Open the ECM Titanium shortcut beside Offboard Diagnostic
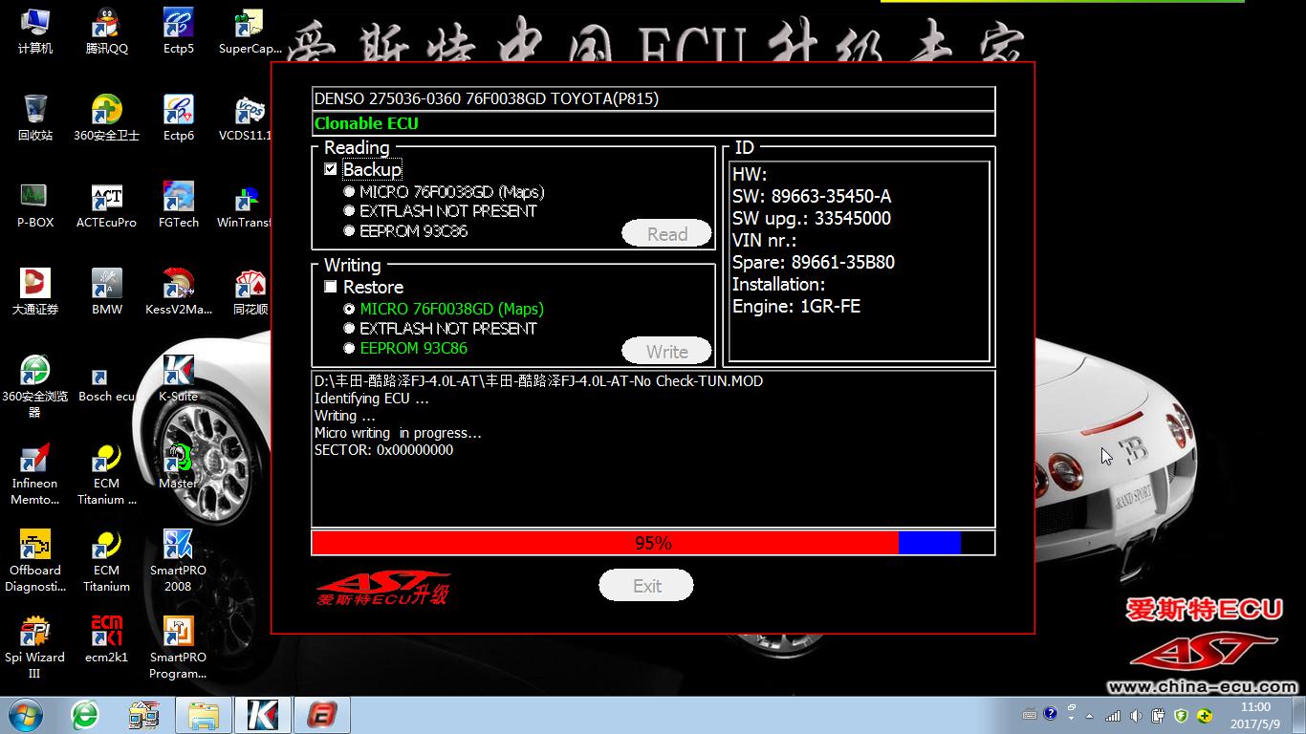 click(106, 561)
